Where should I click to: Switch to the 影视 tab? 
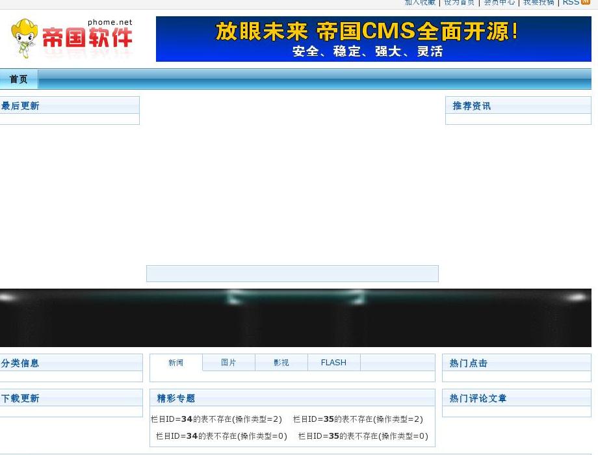point(281,362)
